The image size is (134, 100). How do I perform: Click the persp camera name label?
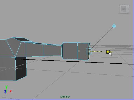click(x=65, y=97)
